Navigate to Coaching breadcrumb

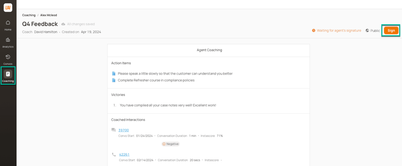(x=29, y=15)
